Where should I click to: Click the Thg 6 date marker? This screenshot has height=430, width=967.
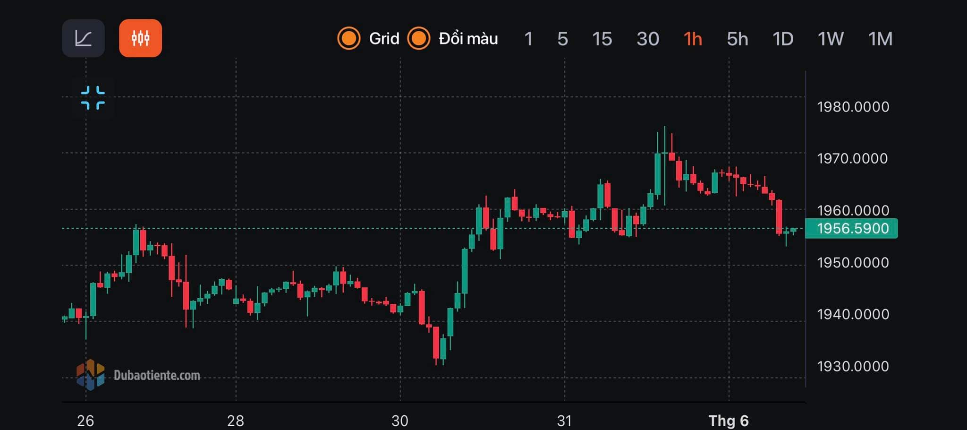[x=728, y=420]
